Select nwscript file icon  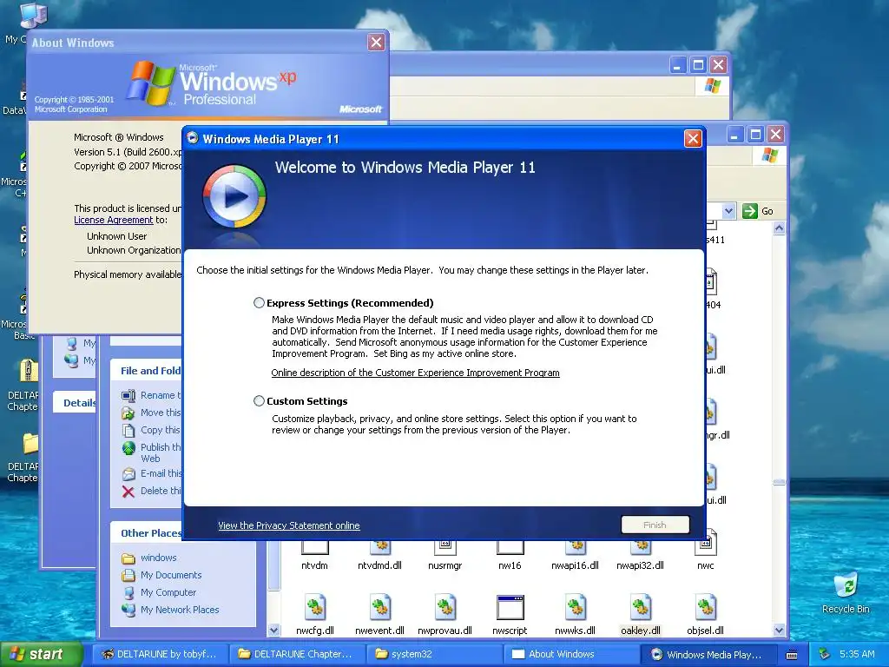point(510,607)
